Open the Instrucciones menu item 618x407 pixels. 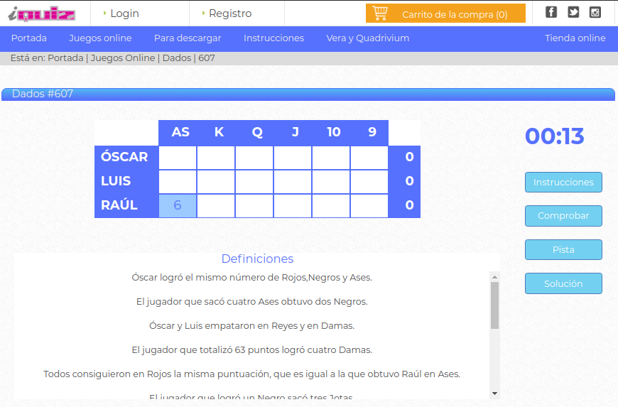click(274, 38)
